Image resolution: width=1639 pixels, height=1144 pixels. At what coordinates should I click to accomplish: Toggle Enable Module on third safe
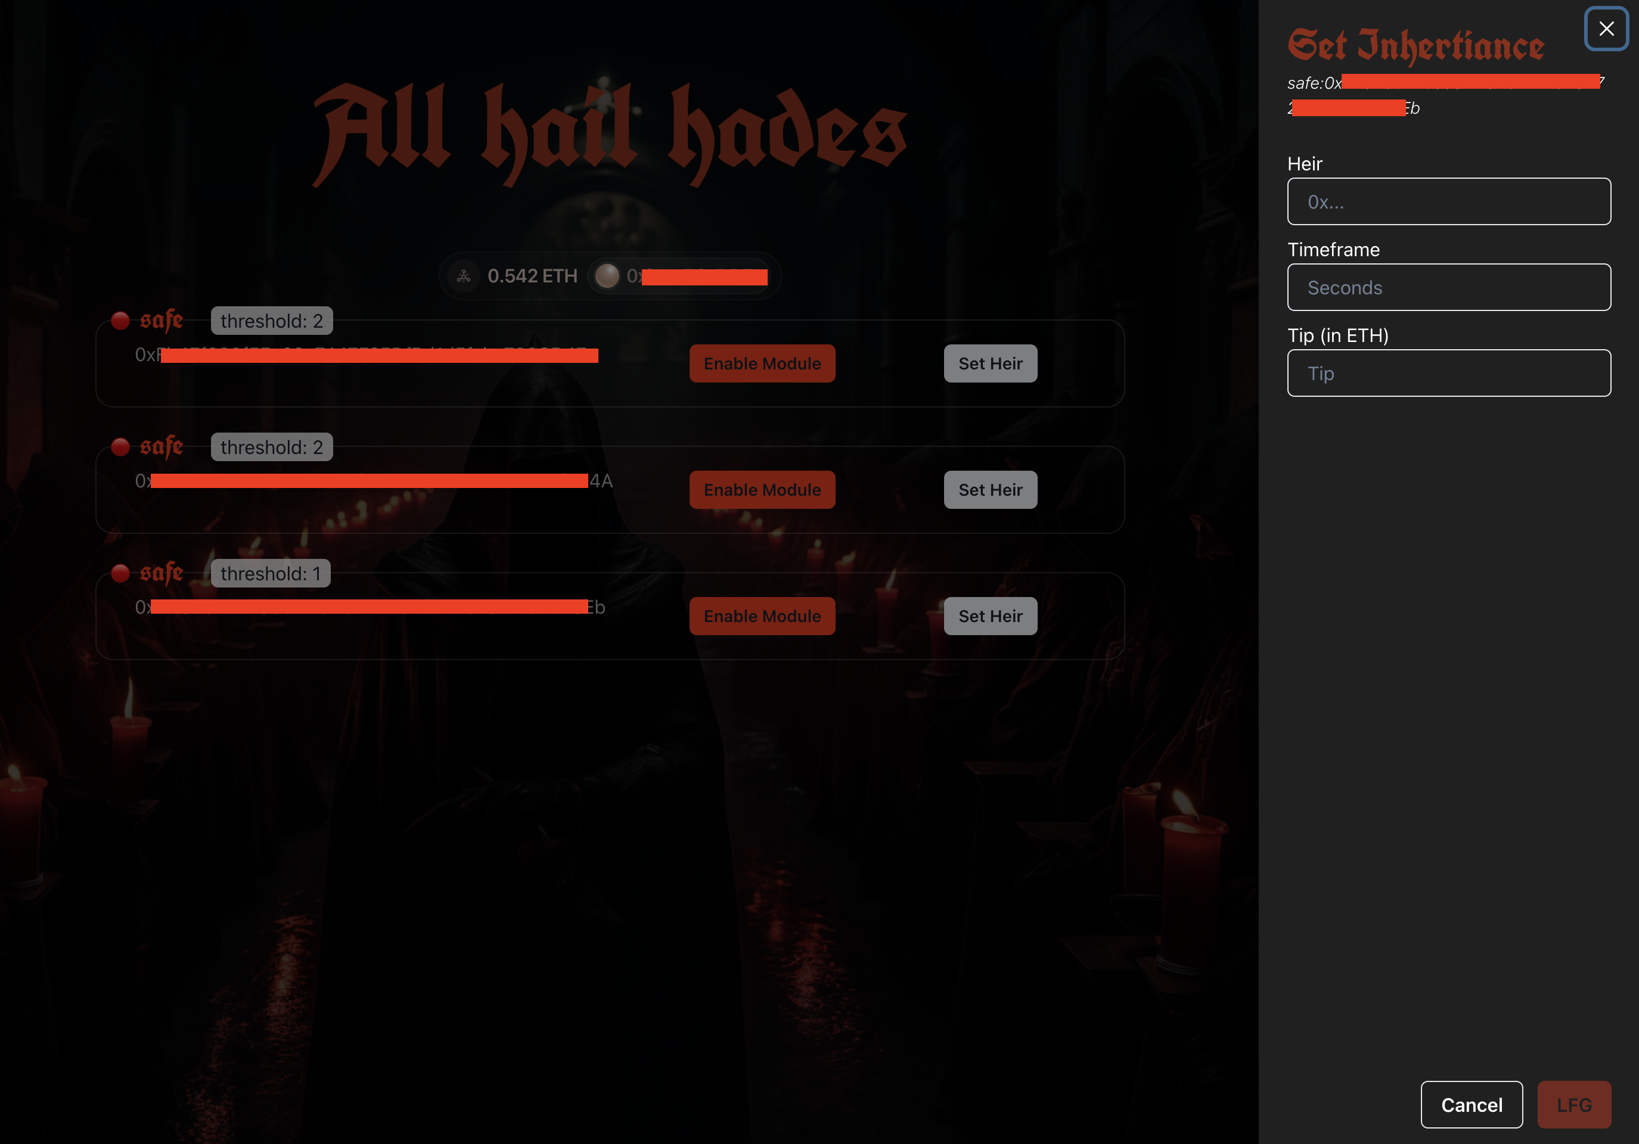pos(762,615)
